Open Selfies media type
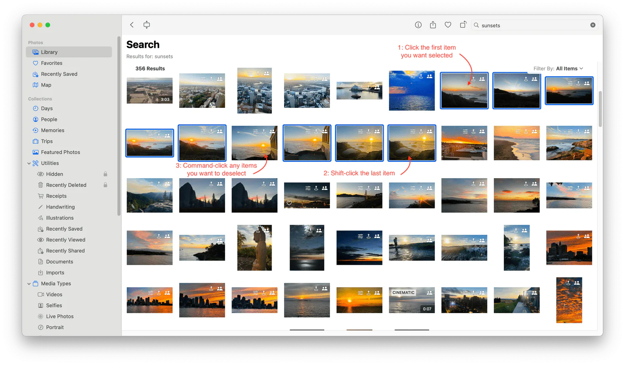 tap(69, 305)
